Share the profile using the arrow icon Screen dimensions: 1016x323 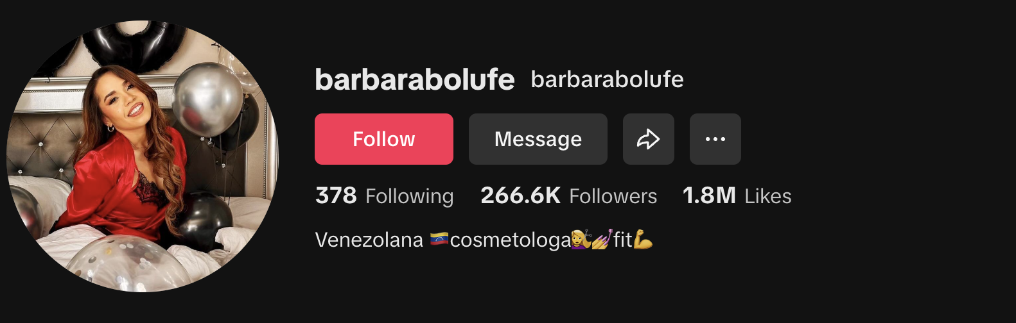tap(649, 139)
